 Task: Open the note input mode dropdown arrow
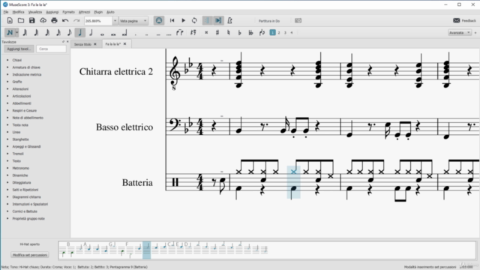coord(16,32)
